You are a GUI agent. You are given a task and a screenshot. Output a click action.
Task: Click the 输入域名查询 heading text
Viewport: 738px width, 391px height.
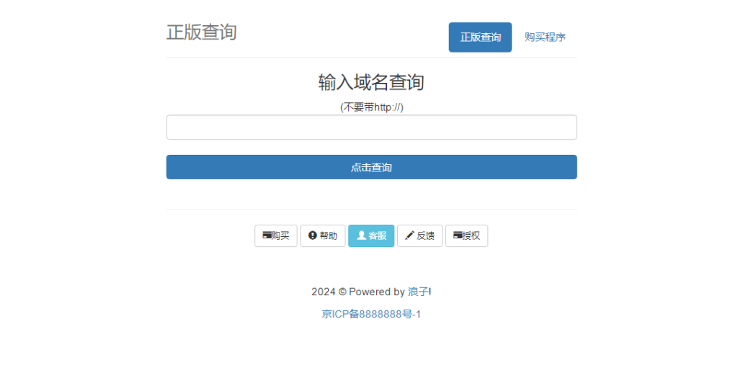coord(371,82)
